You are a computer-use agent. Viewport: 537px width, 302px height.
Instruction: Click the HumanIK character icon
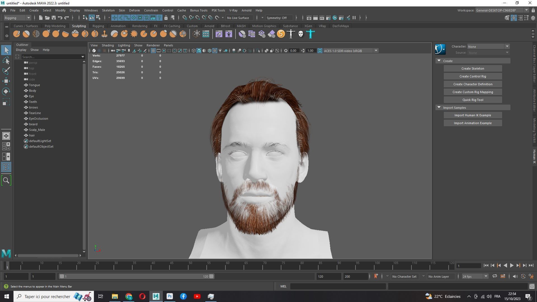coord(440,49)
